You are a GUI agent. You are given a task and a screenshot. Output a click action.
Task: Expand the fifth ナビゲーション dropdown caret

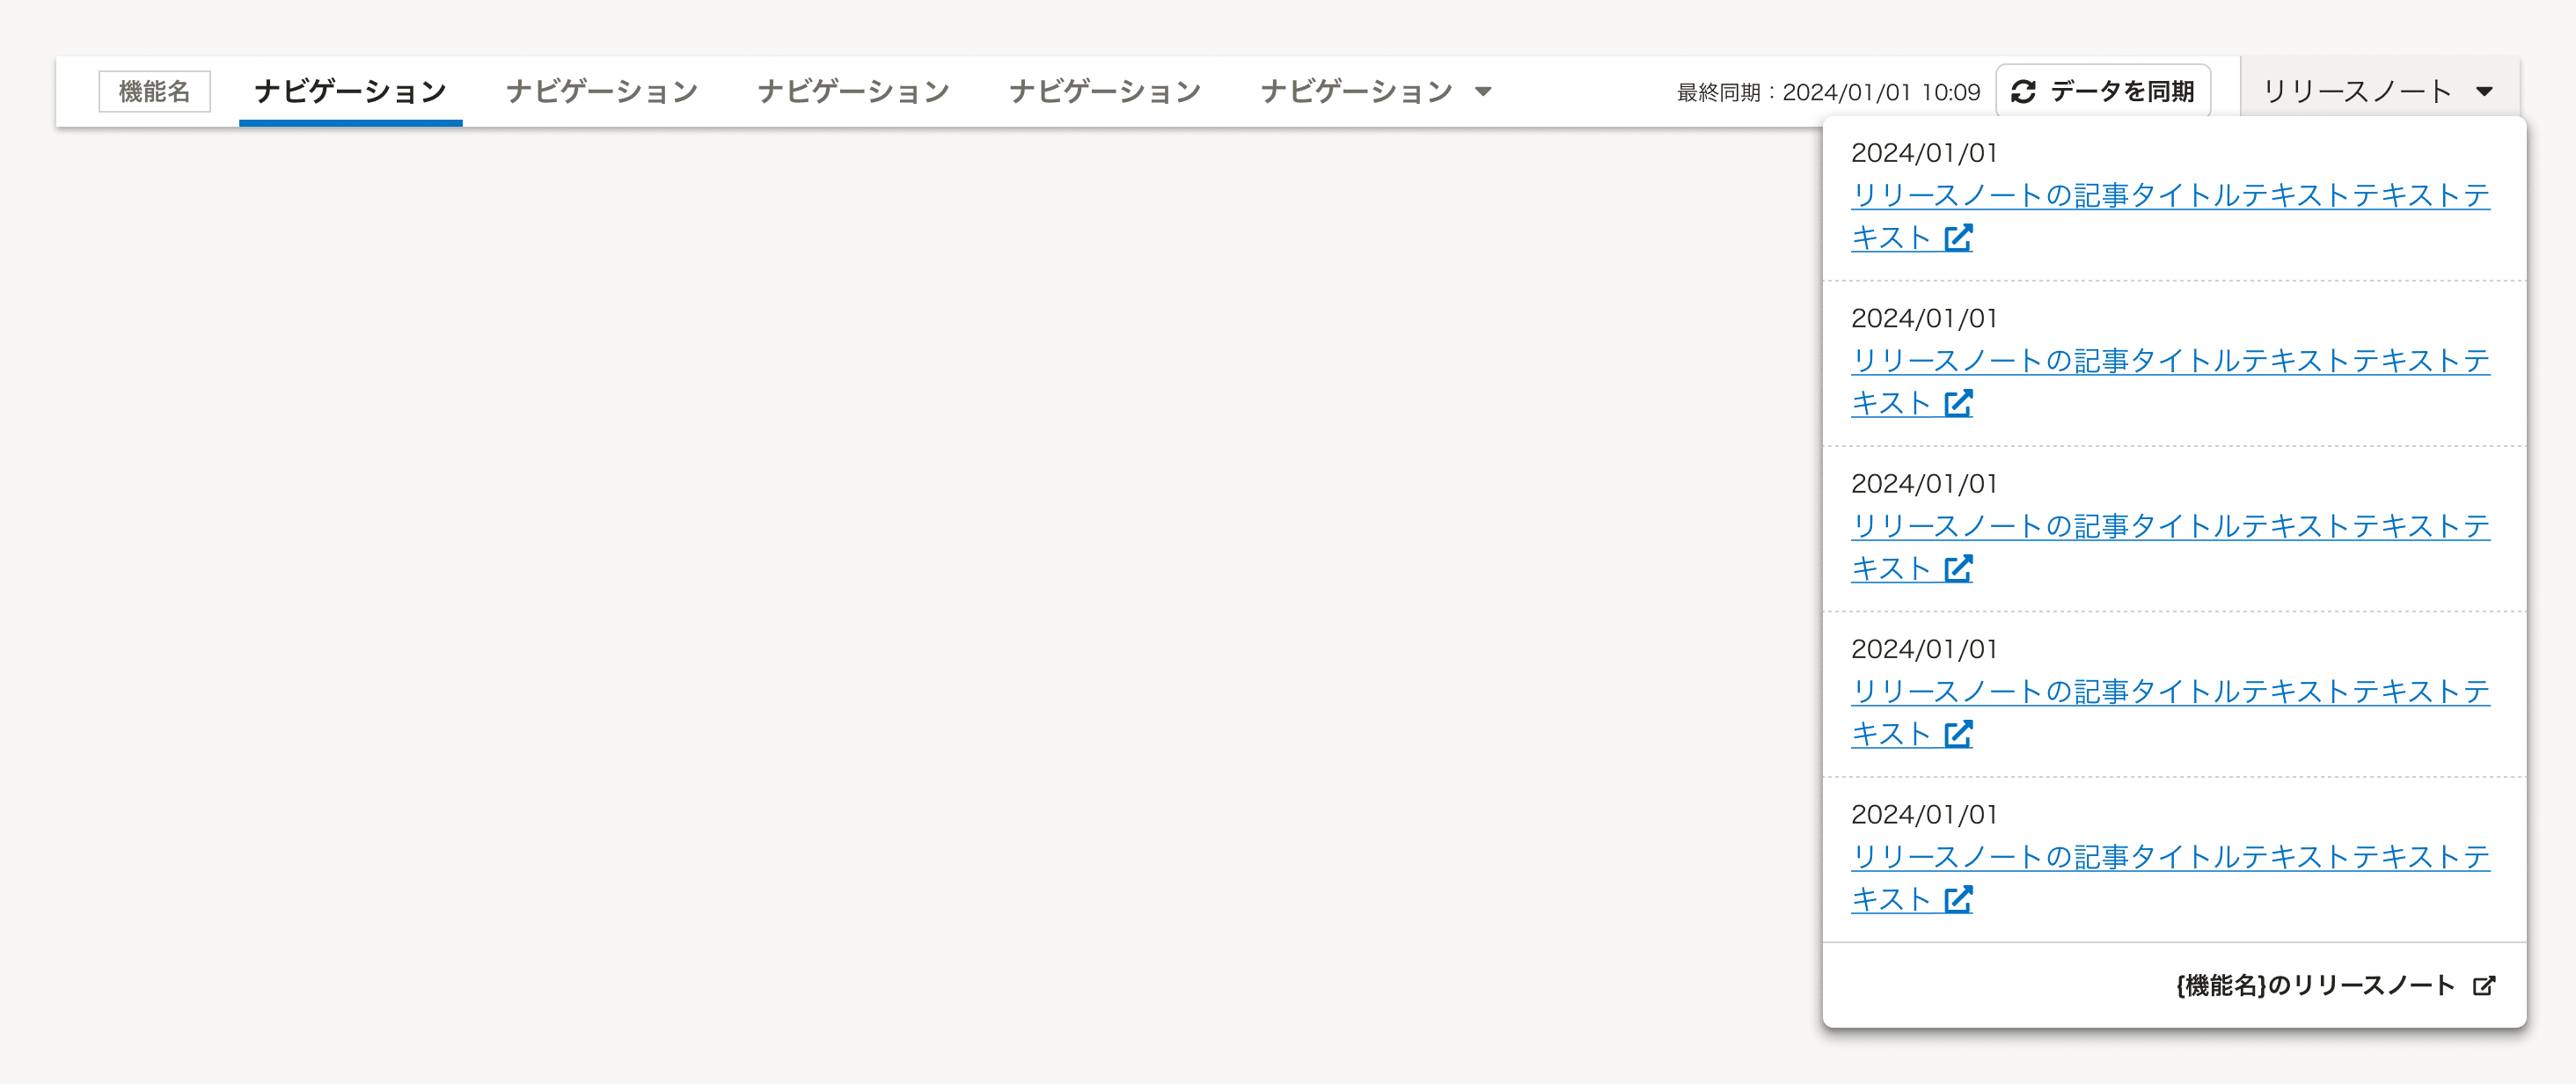click(x=1483, y=92)
